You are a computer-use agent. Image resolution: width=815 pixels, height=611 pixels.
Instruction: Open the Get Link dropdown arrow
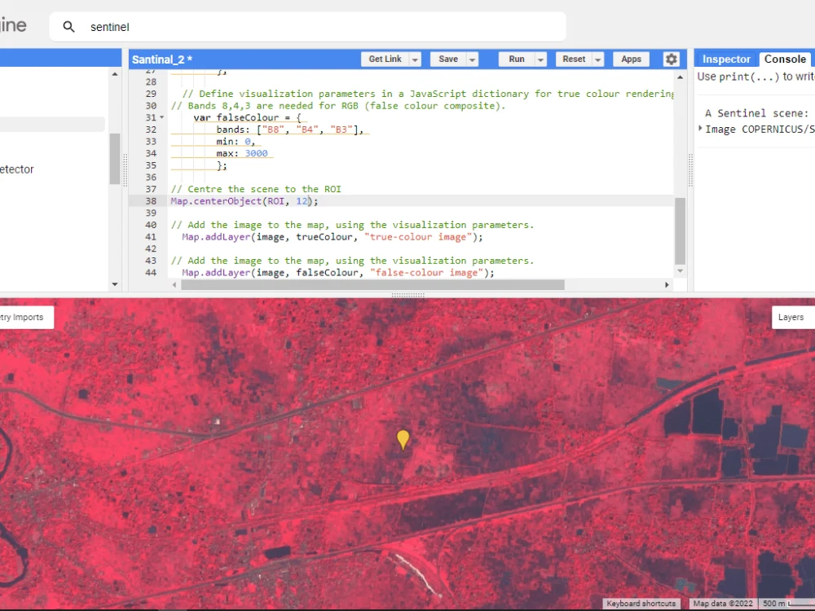pos(415,59)
